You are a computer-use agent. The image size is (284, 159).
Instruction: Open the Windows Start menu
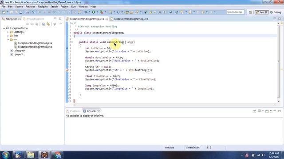coord(6,155)
